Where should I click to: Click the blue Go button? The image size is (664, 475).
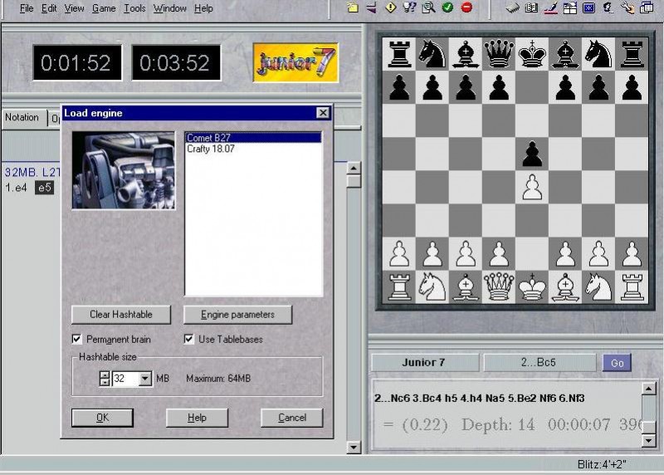[617, 363]
